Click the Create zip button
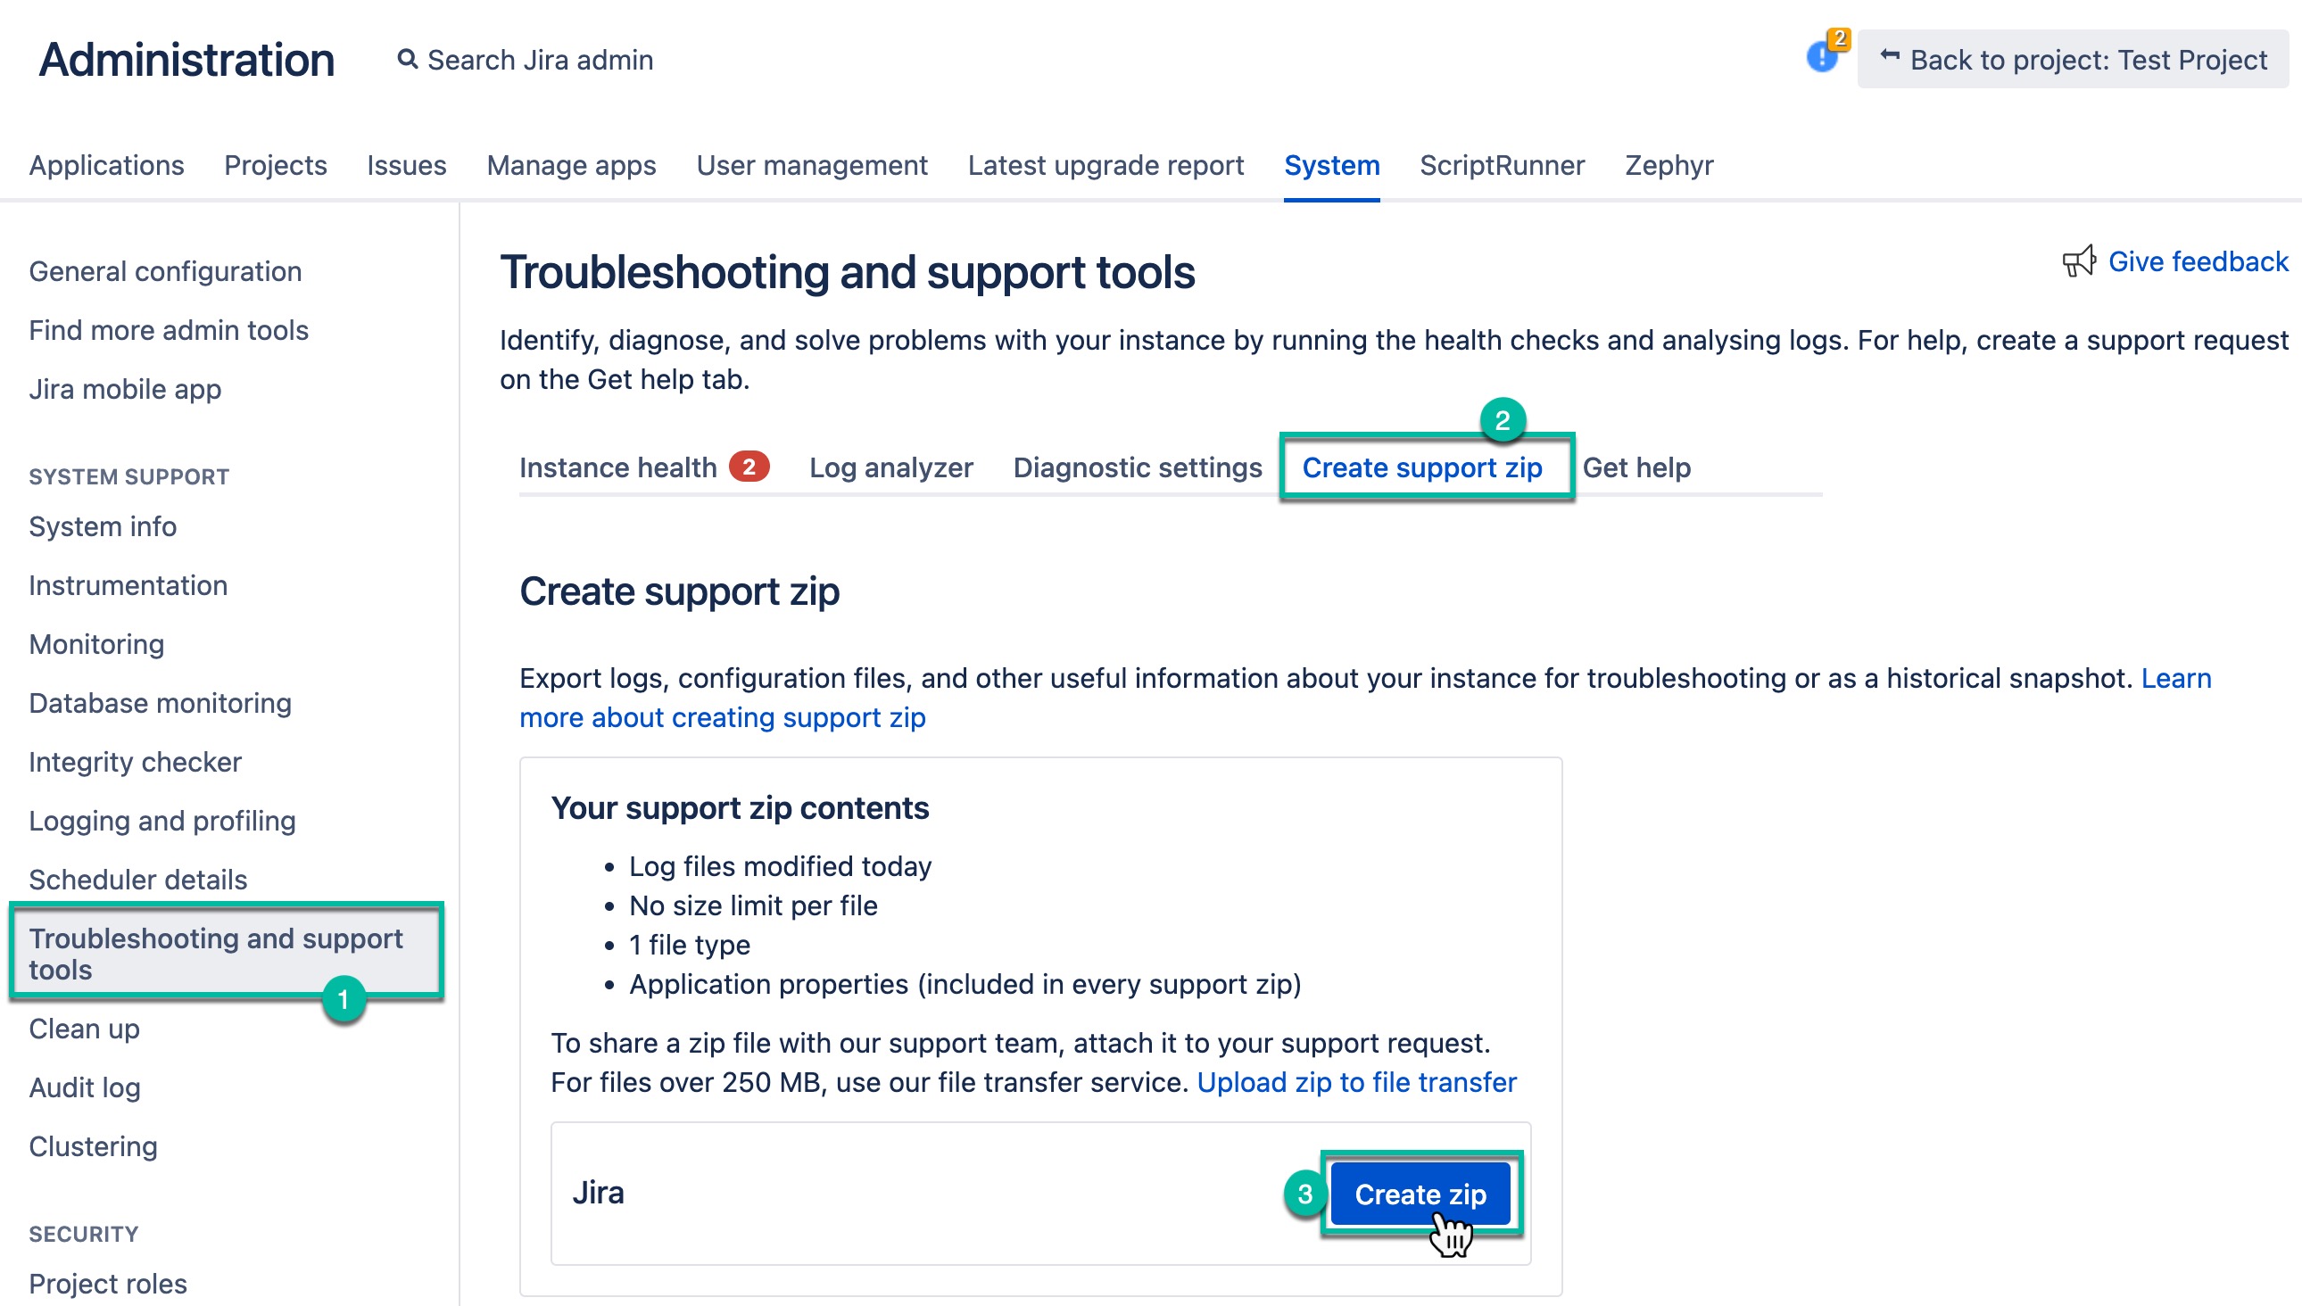Screen dimensions: 2302x1306 [1420, 1194]
